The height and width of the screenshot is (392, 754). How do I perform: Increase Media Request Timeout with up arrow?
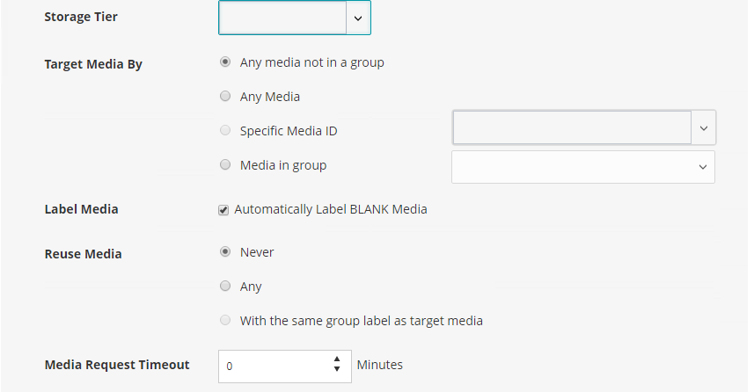(337, 359)
